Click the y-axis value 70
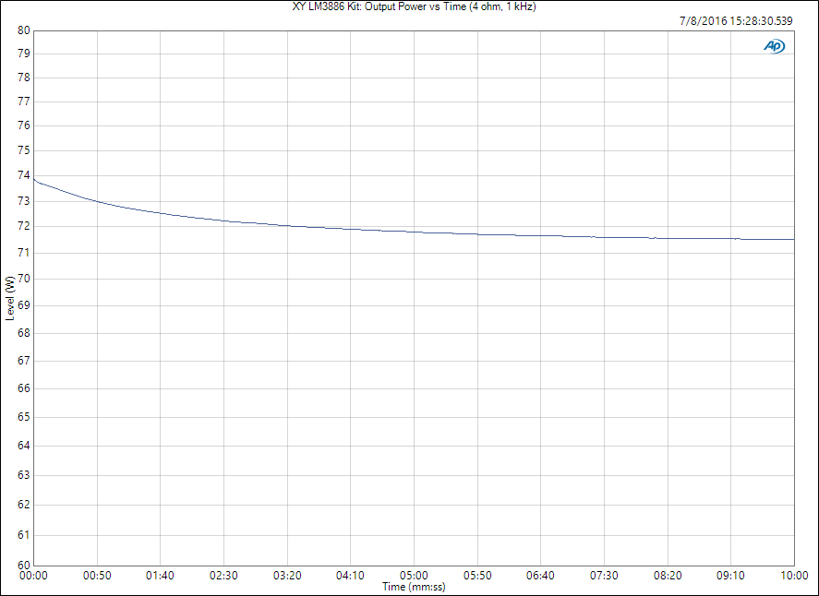Screen dimensions: 819x596 click(x=23, y=279)
